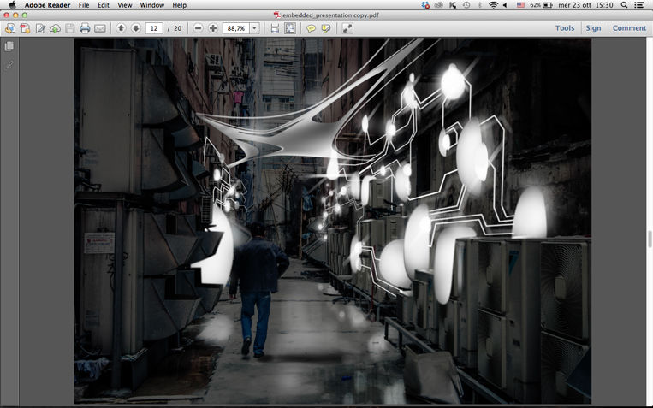Zoom in with the plus button

pos(213,28)
